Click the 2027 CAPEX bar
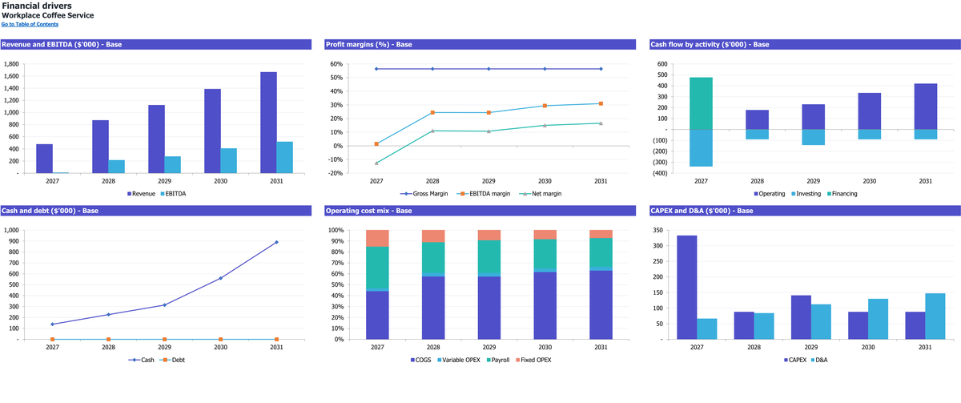The image size is (961, 403). 687,287
